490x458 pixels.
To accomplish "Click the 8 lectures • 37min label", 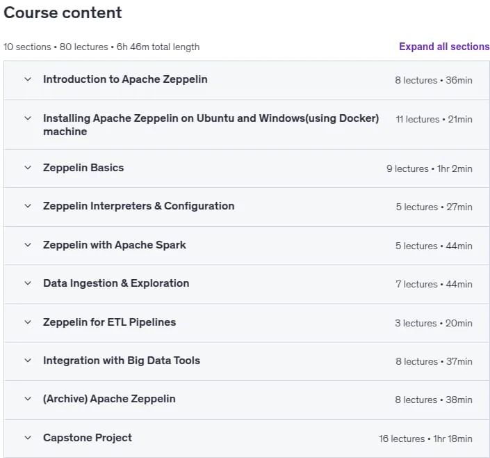I will pyautogui.click(x=434, y=361).
